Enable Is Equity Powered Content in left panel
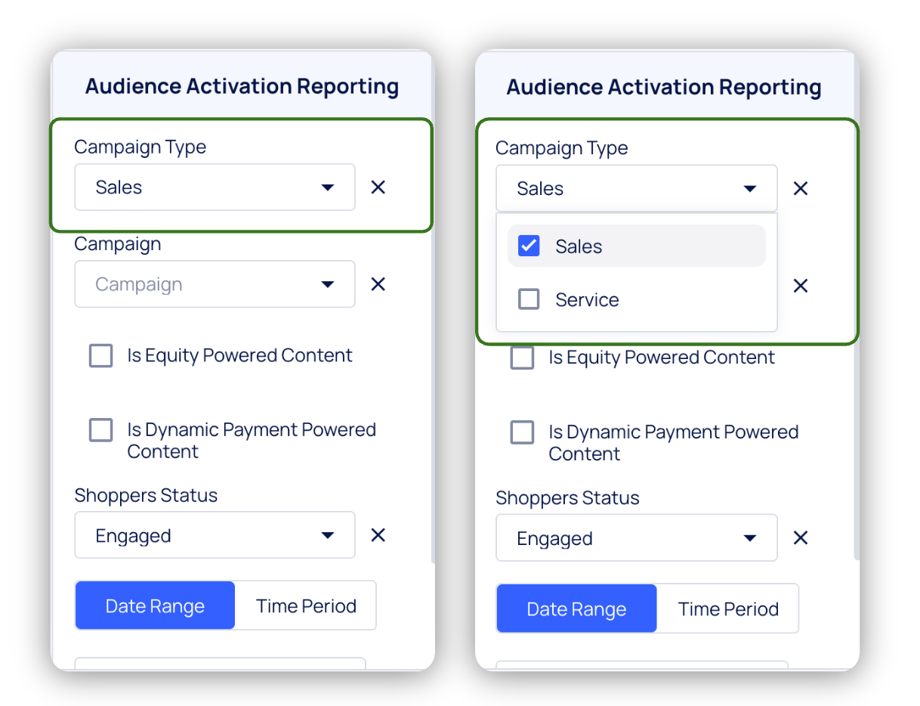The height and width of the screenshot is (706, 920). click(101, 355)
